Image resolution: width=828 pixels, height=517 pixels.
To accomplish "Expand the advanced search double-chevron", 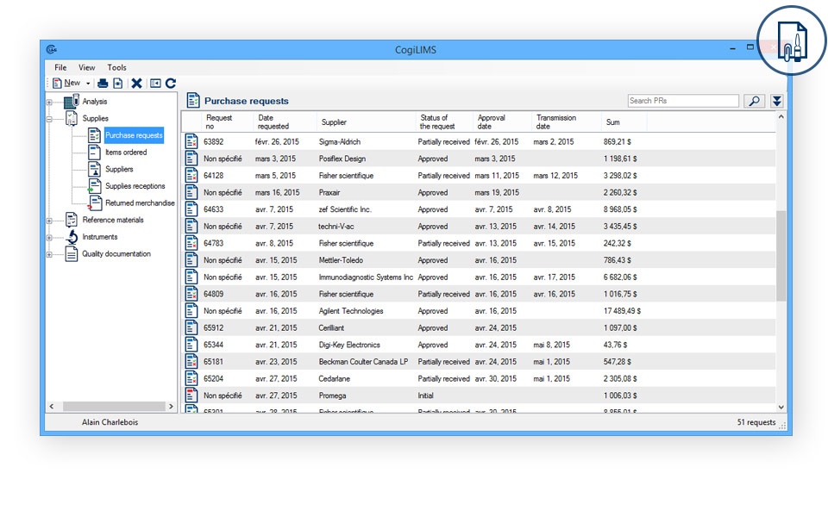I will pyautogui.click(x=777, y=101).
